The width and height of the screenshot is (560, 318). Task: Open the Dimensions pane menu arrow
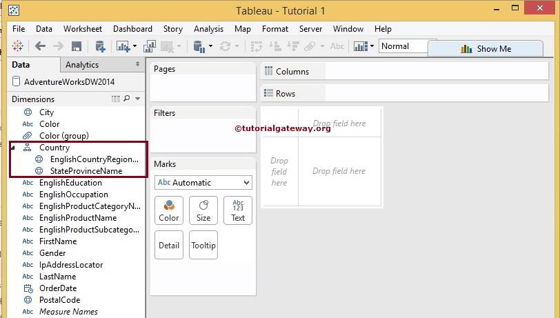point(137,99)
